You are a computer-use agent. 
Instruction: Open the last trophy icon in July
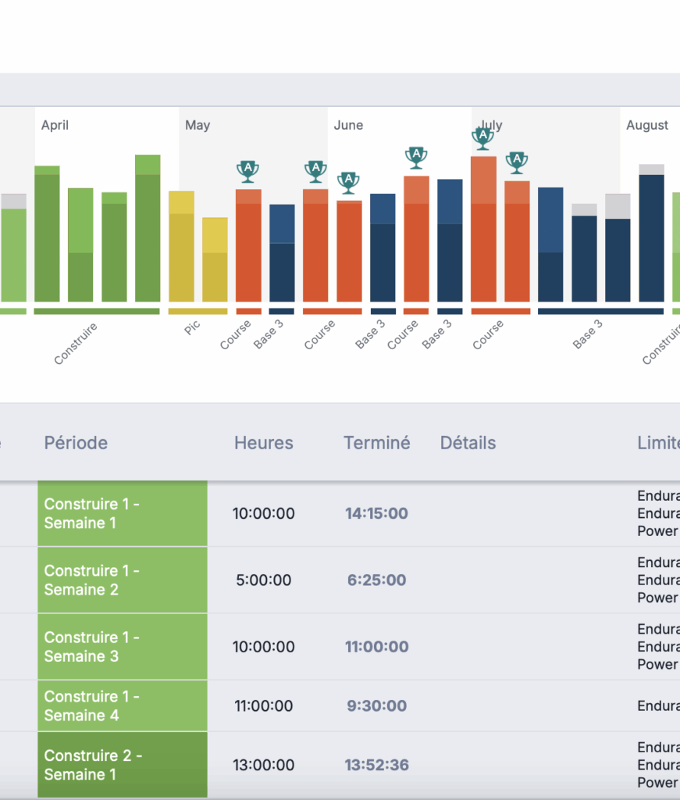click(x=516, y=162)
